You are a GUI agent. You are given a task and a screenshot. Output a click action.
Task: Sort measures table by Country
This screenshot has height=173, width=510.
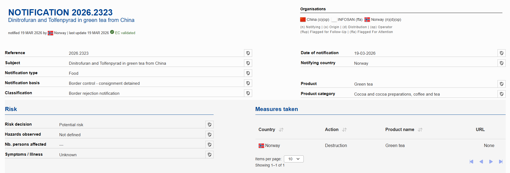click(281, 130)
